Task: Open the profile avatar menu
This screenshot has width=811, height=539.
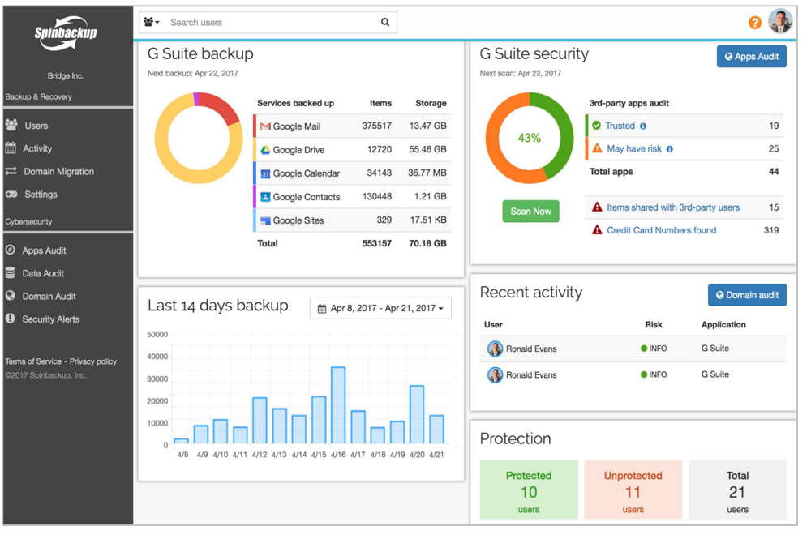Action: pos(780,21)
